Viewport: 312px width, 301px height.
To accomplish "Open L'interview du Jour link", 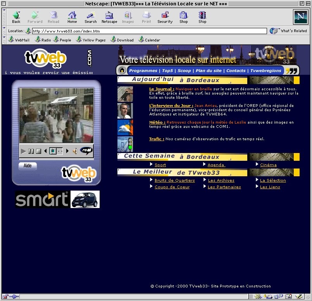I will (x=171, y=105).
